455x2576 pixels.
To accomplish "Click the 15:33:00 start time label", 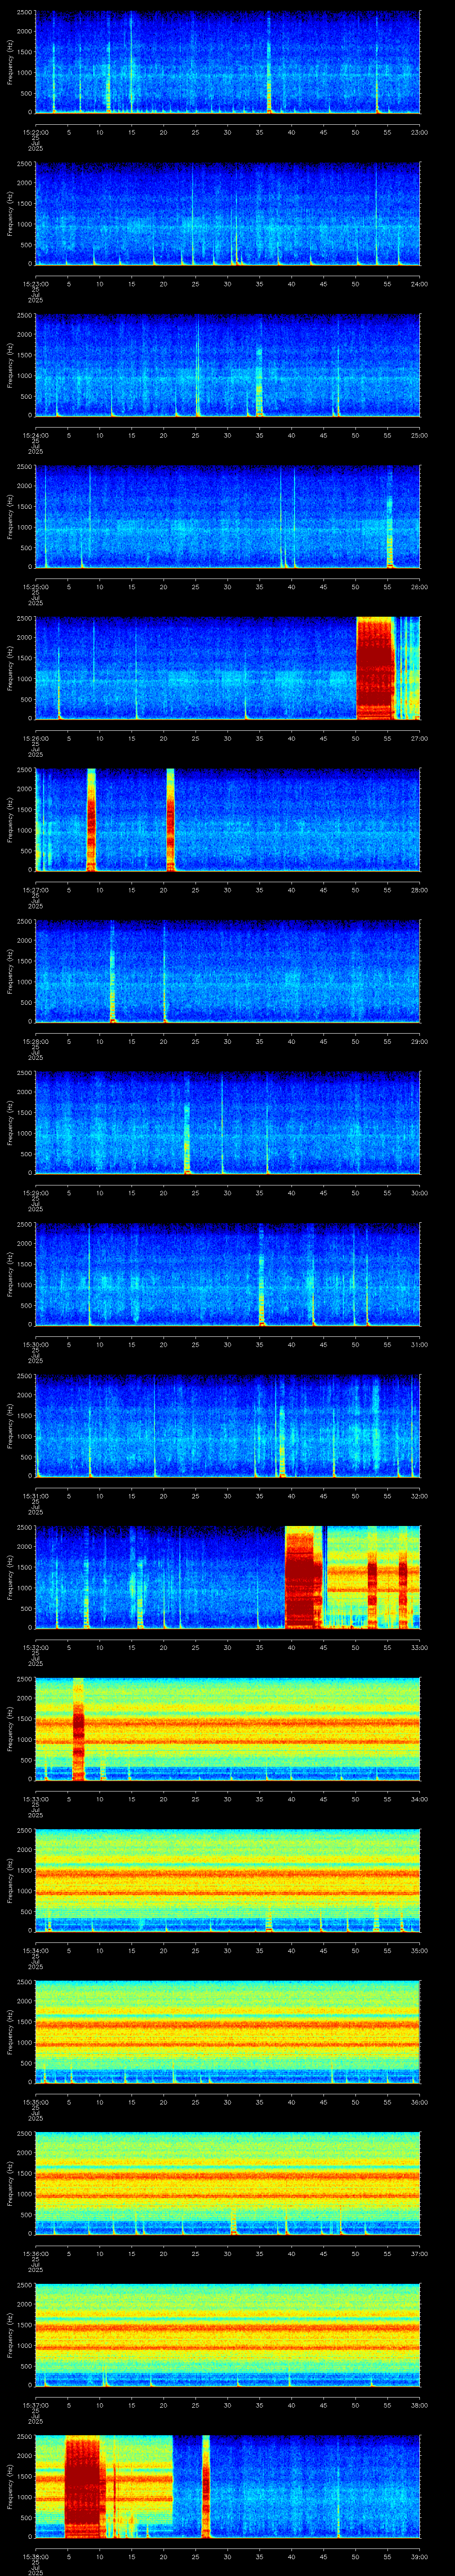I will click(x=35, y=1798).
